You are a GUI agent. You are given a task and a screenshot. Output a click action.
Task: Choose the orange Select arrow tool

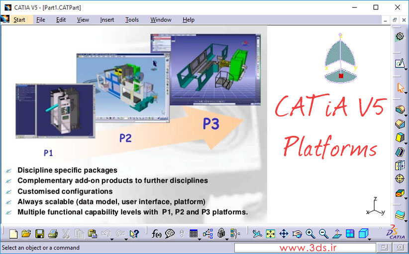401,88
